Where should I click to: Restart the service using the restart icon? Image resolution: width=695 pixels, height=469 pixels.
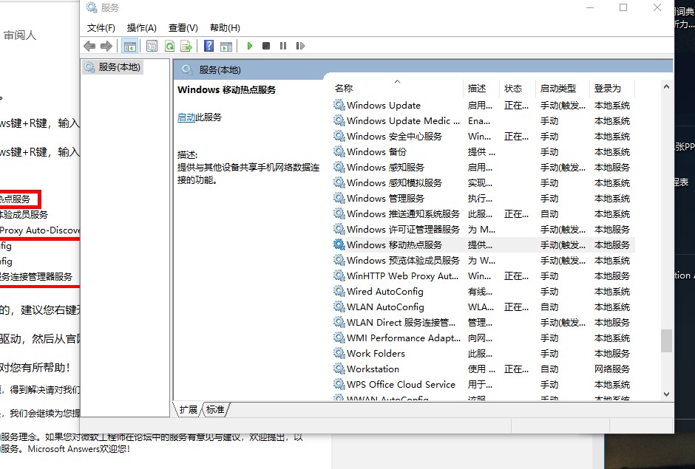point(300,46)
